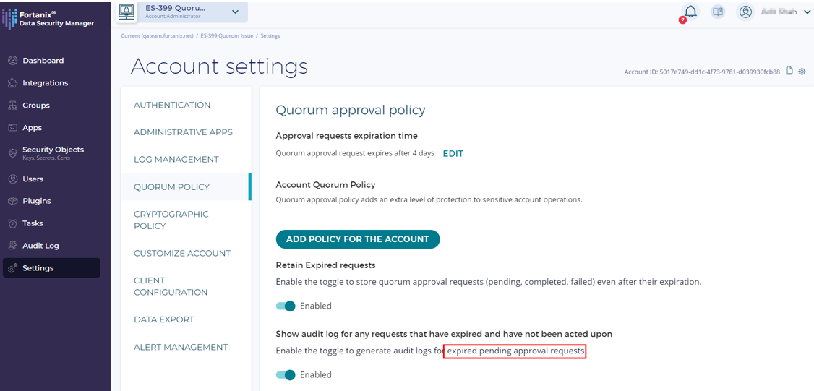Open Dashboard from the sidebar
Viewport: 814px width, 391px height.
click(x=43, y=61)
